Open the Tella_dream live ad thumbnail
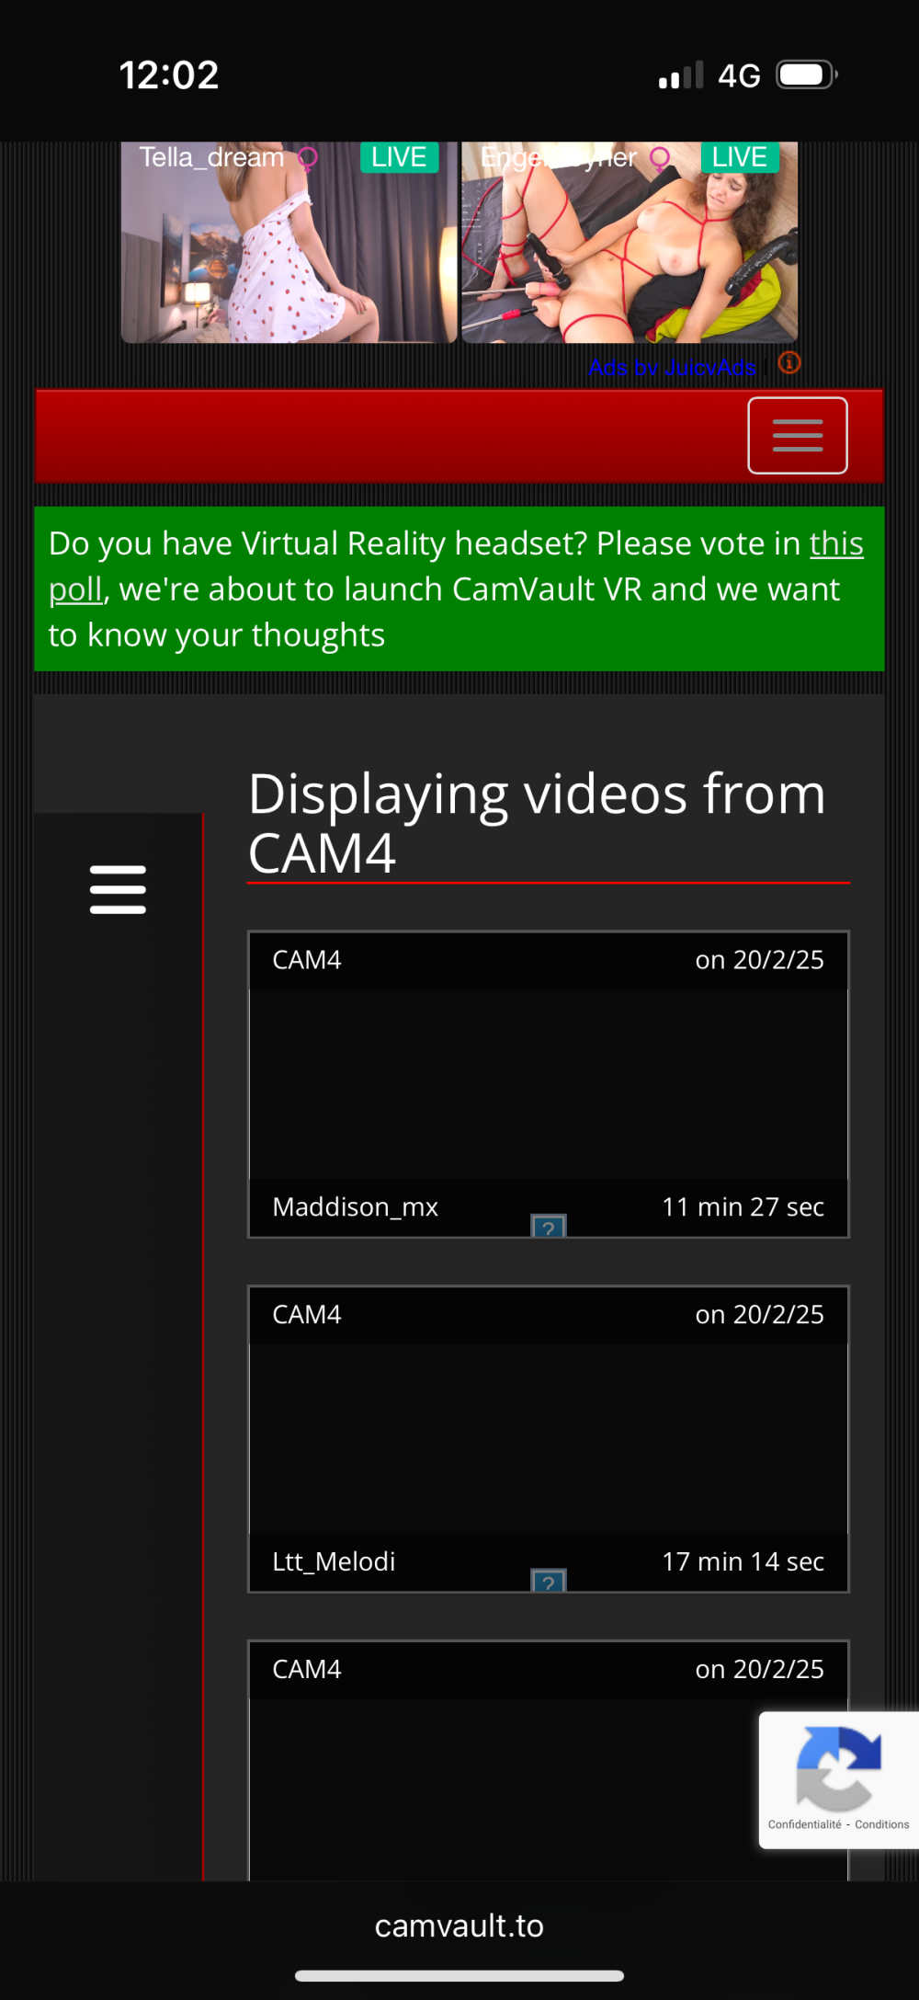 click(289, 242)
